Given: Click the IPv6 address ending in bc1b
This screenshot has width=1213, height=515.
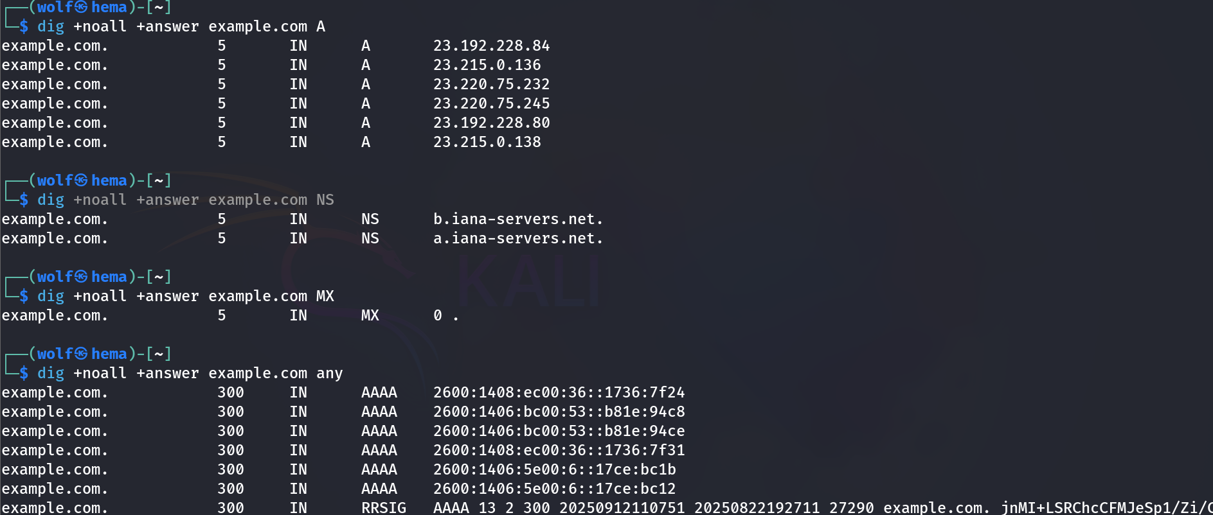Looking at the screenshot, I should (x=554, y=470).
